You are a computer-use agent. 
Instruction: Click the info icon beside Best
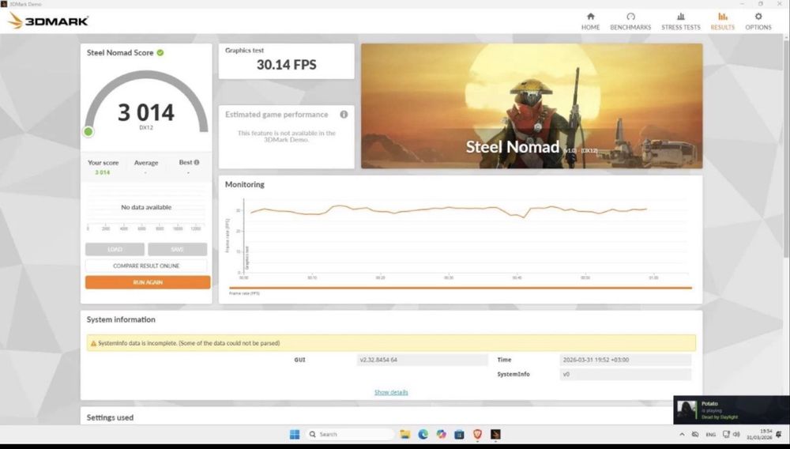click(197, 162)
